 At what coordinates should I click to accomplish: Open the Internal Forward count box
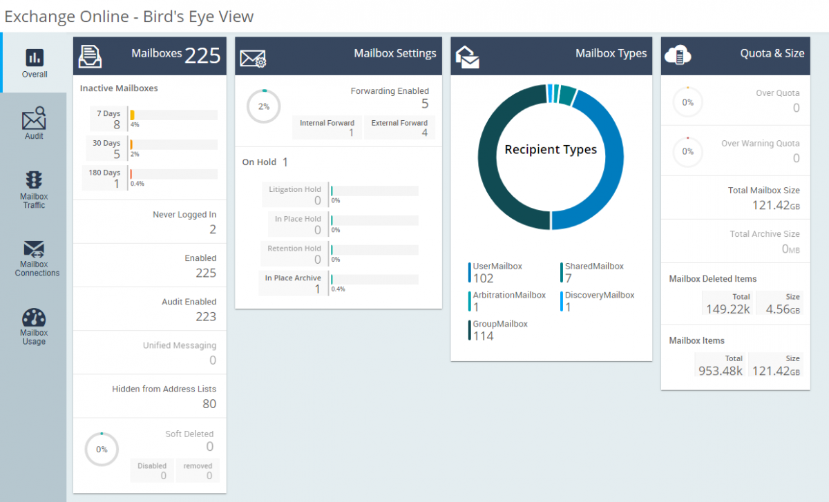[327, 128]
